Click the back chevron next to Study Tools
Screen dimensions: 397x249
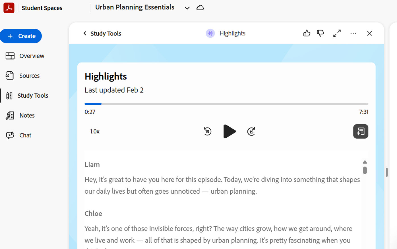pos(85,33)
